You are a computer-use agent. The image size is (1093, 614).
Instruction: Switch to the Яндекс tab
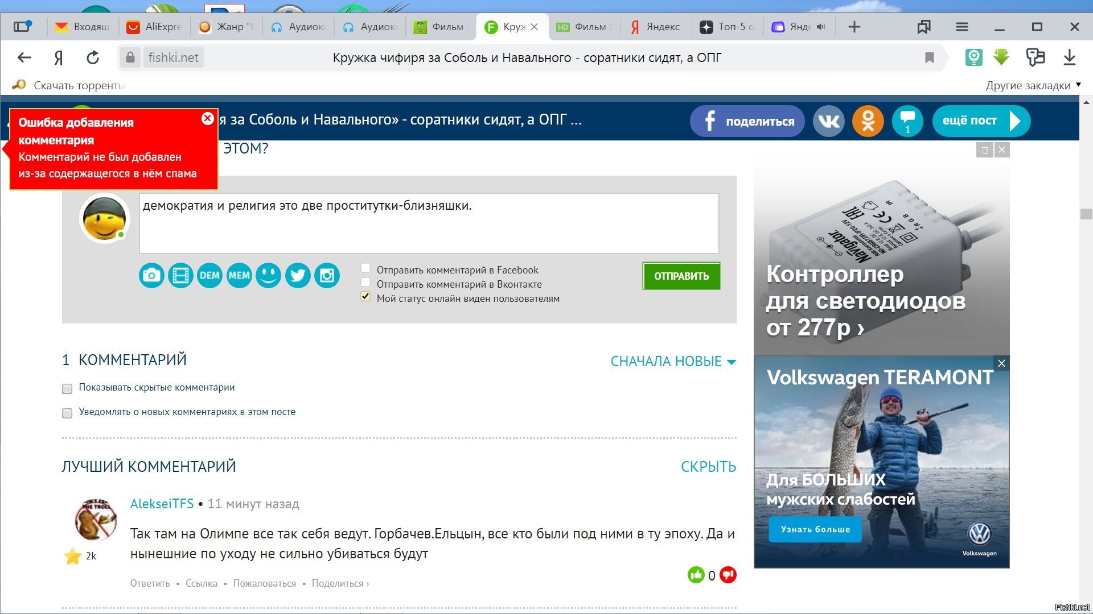coord(656,27)
